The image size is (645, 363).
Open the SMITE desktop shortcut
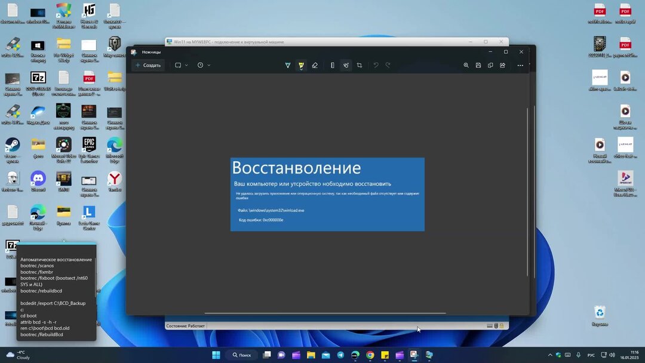(63, 181)
